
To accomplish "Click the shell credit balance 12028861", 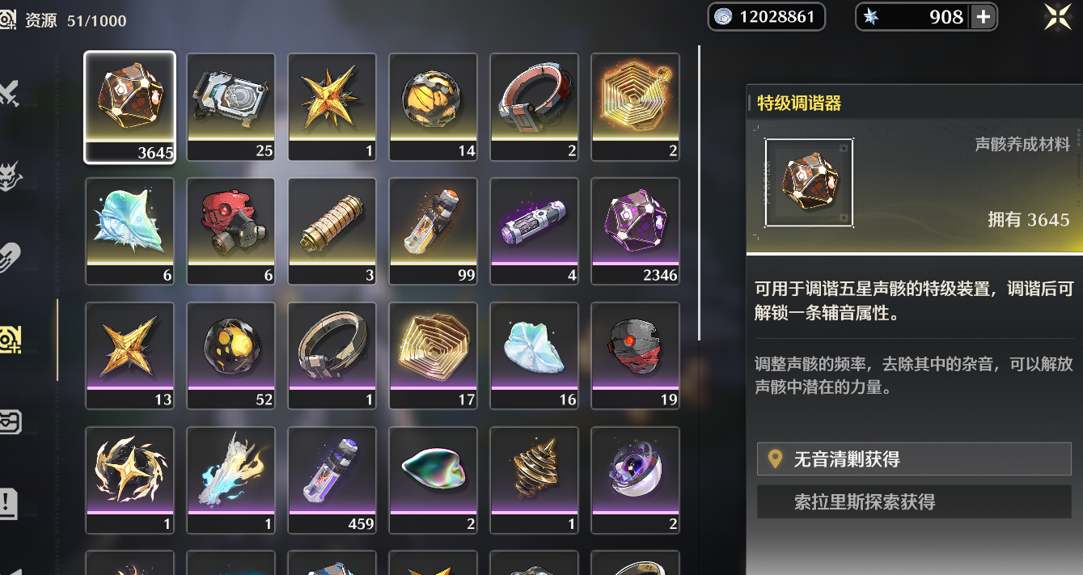I will (x=767, y=17).
